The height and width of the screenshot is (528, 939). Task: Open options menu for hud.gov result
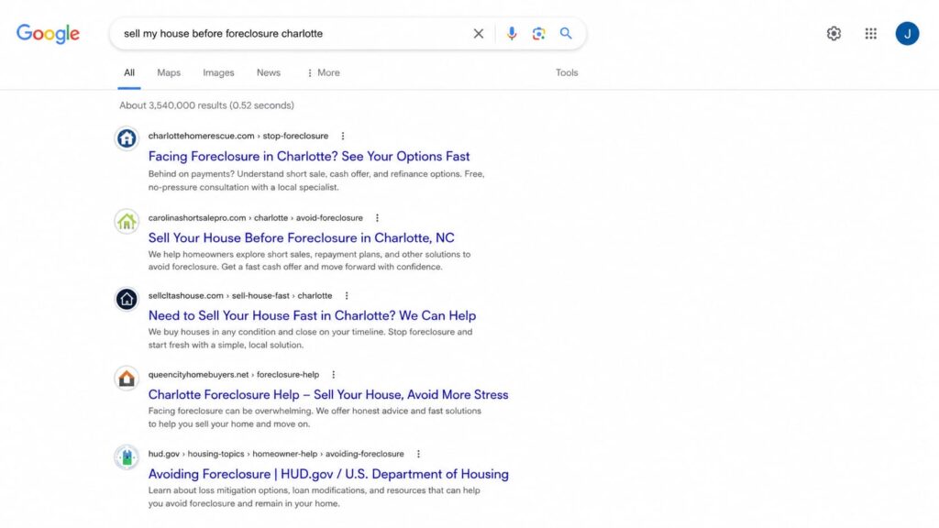point(418,454)
